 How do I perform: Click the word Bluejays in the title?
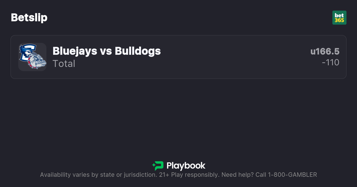point(75,51)
